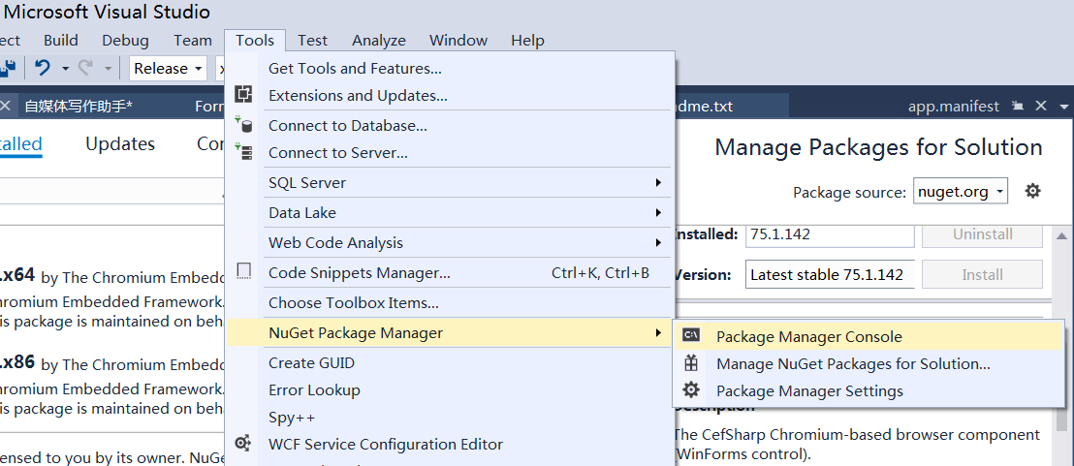Click the Connect to Server icon
Screen dimensions: 1074x466
point(244,152)
